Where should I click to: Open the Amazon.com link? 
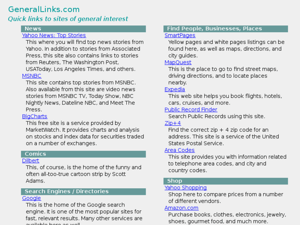click(x=182, y=208)
